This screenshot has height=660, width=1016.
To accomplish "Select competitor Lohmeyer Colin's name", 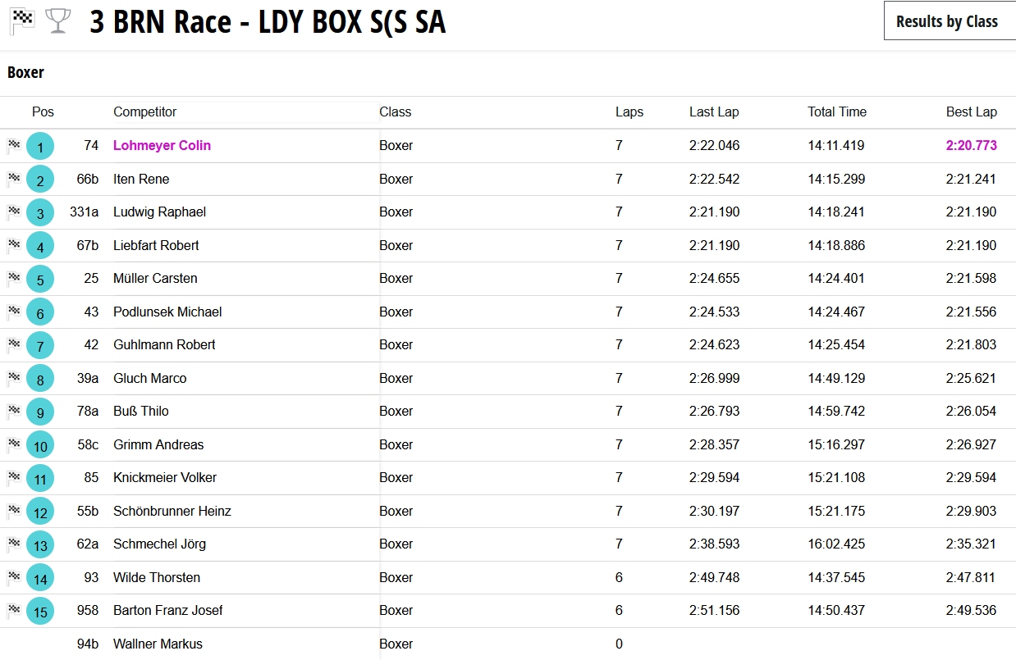I will pos(162,146).
